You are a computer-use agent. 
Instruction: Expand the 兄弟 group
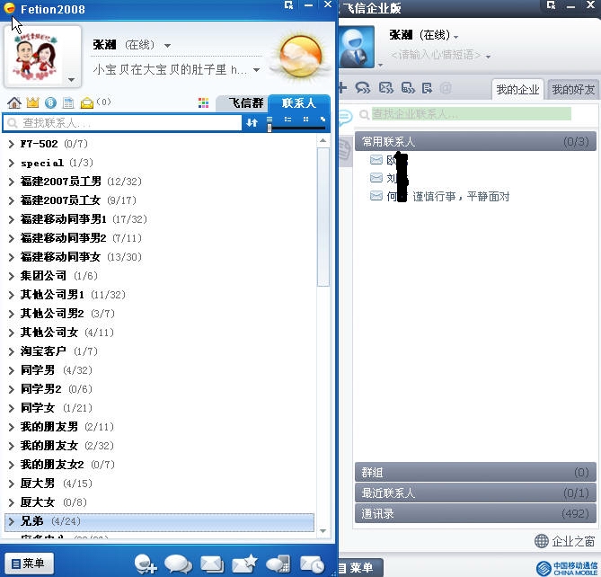(x=11, y=521)
